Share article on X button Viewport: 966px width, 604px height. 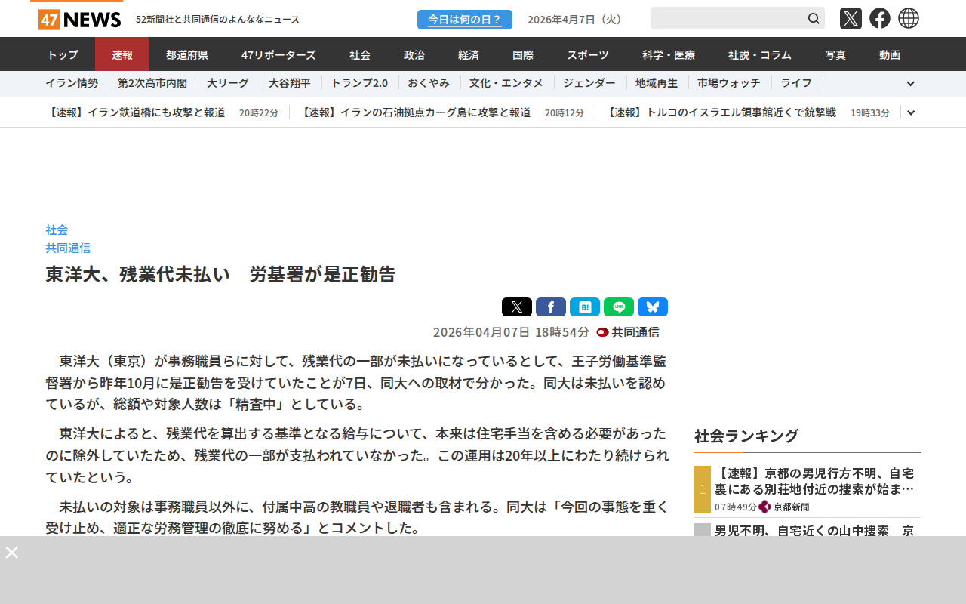pyautogui.click(x=517, y=307)
